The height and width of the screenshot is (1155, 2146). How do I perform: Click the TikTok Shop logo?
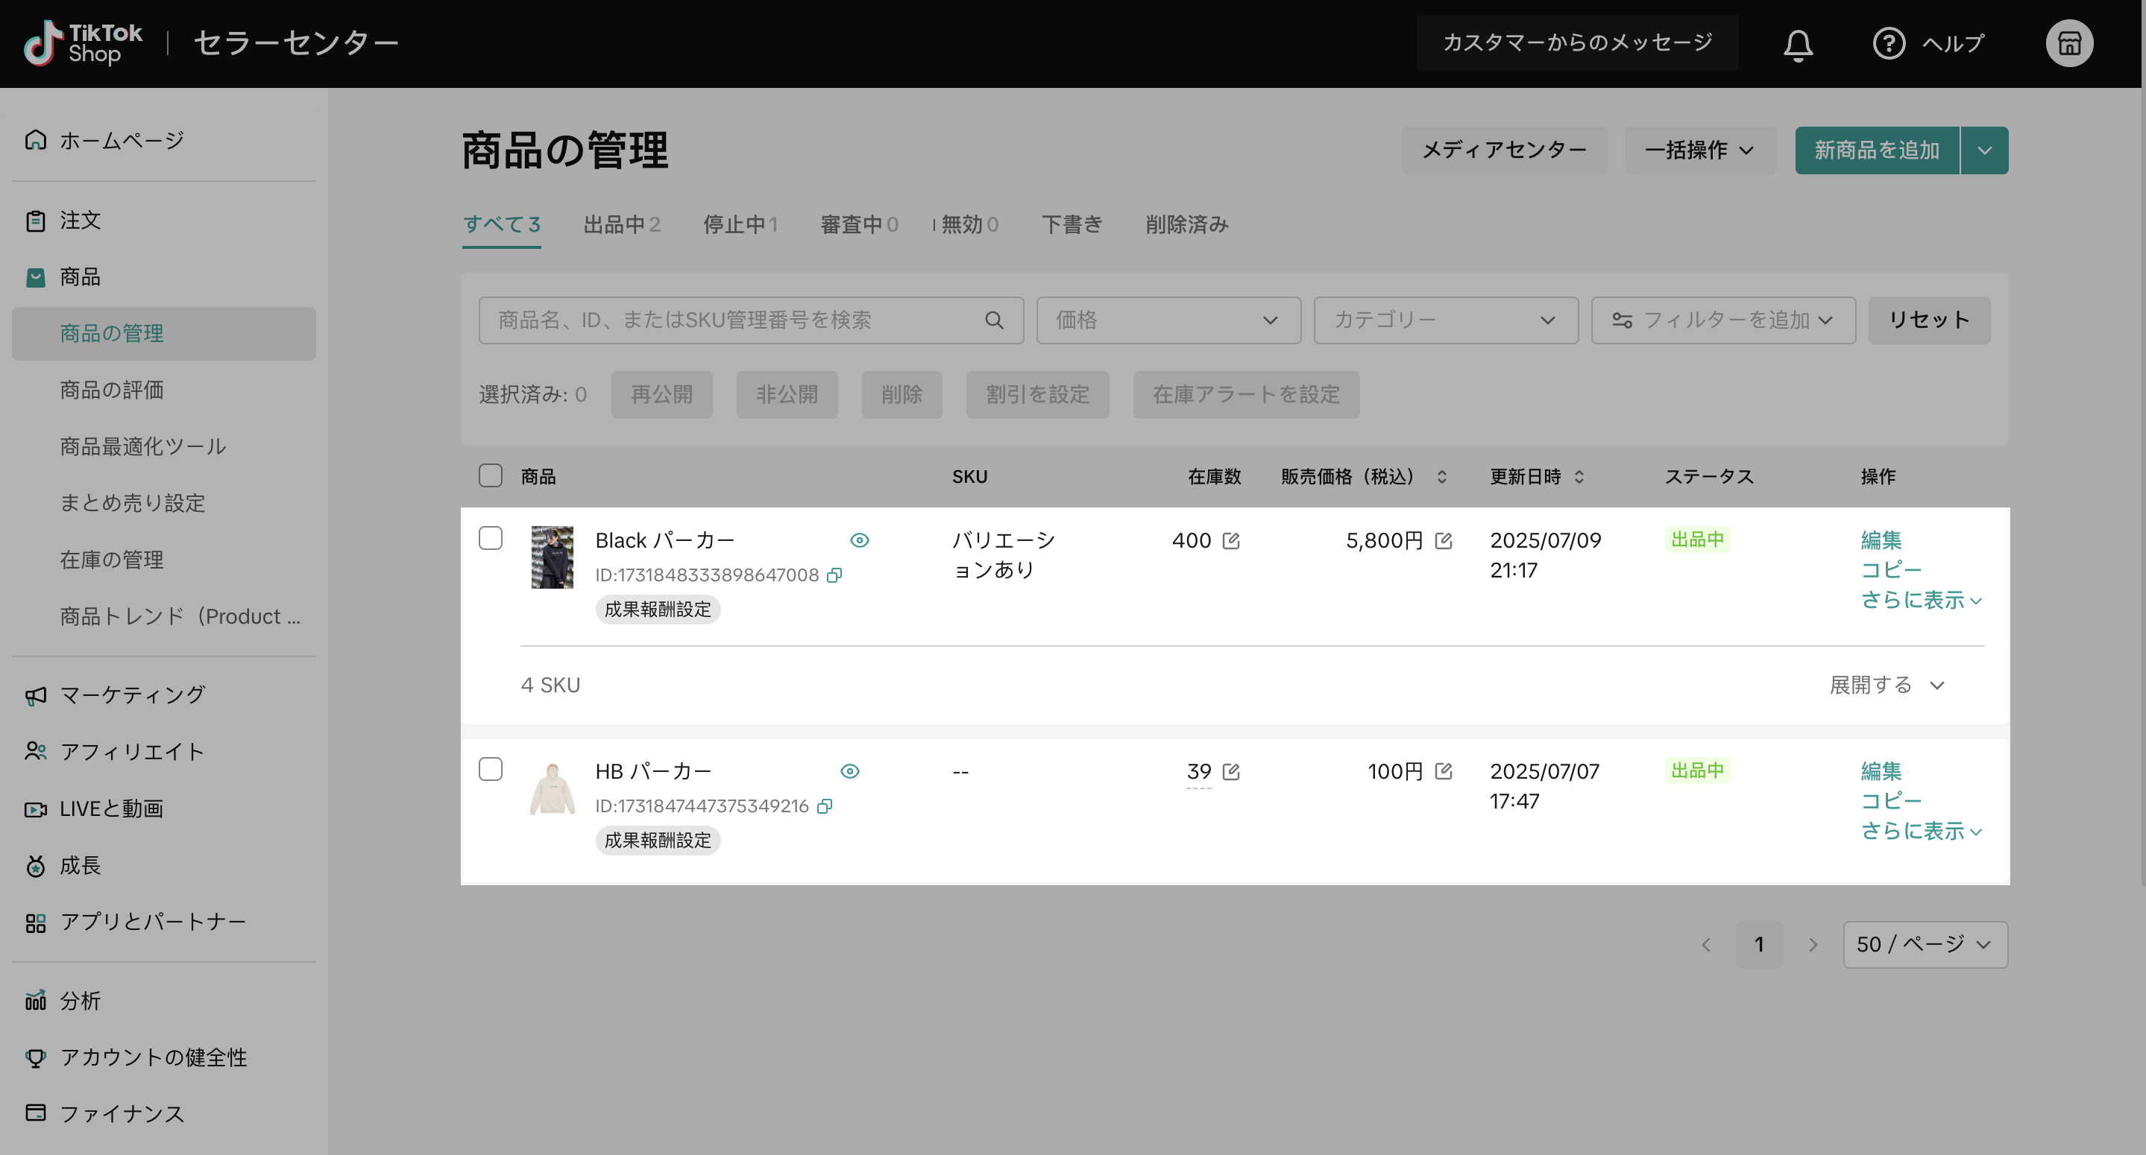[84, 43]
